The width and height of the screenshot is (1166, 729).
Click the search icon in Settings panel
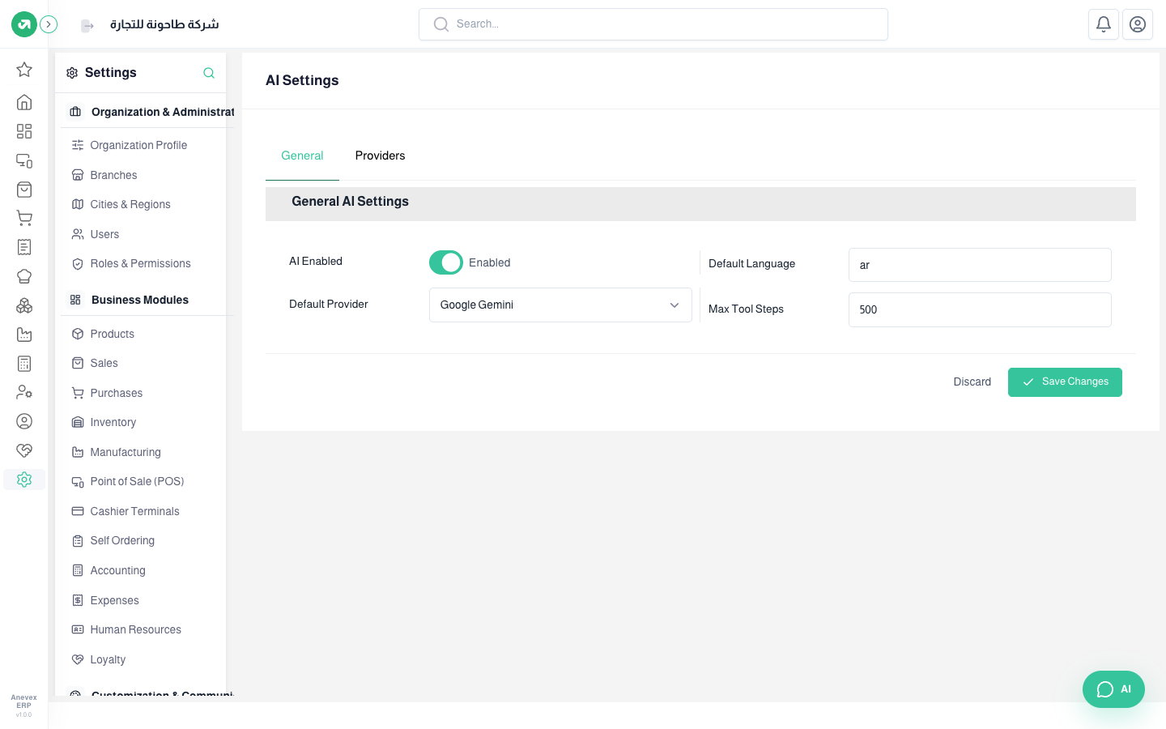pos(209,73)
